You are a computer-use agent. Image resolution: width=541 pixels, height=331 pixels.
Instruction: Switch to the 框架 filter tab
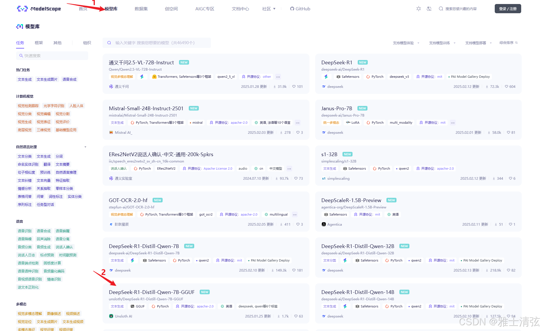click(39, 43)
